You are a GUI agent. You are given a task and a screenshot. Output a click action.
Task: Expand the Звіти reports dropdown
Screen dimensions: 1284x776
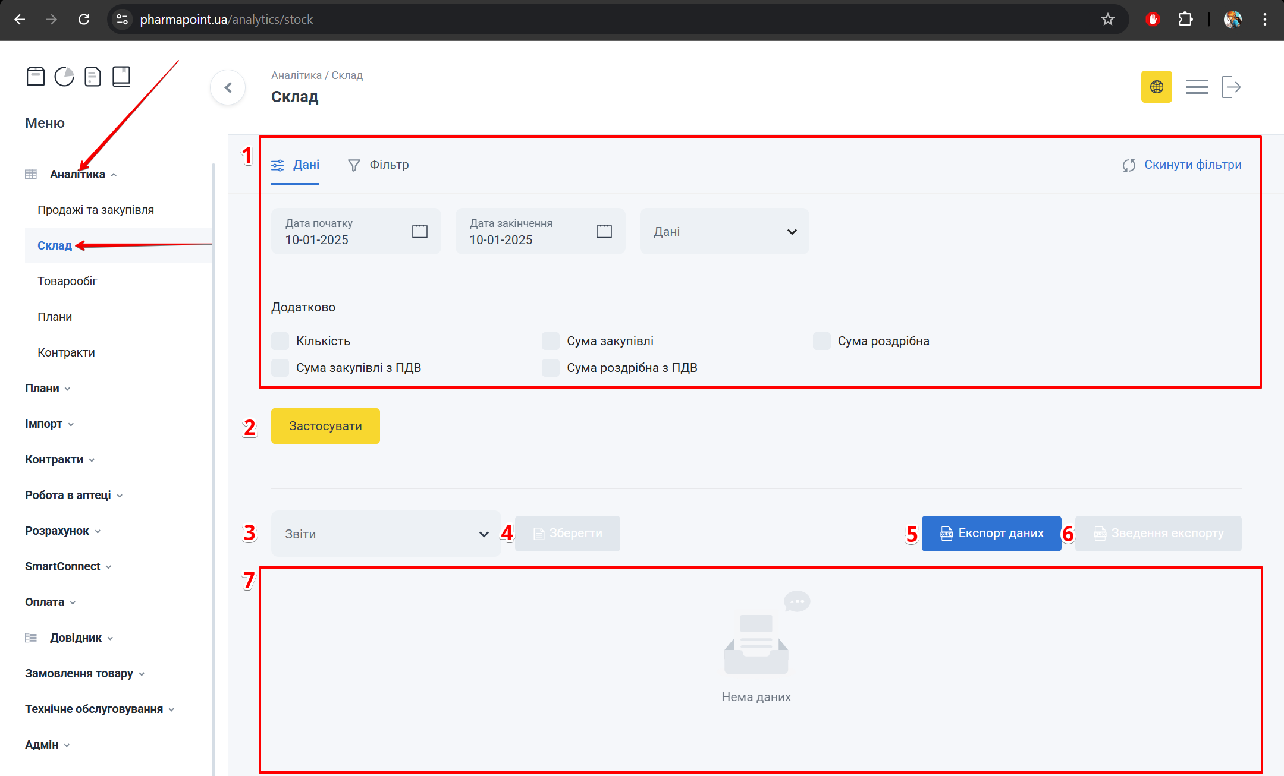pyautogui.click(x=386, y=534)
